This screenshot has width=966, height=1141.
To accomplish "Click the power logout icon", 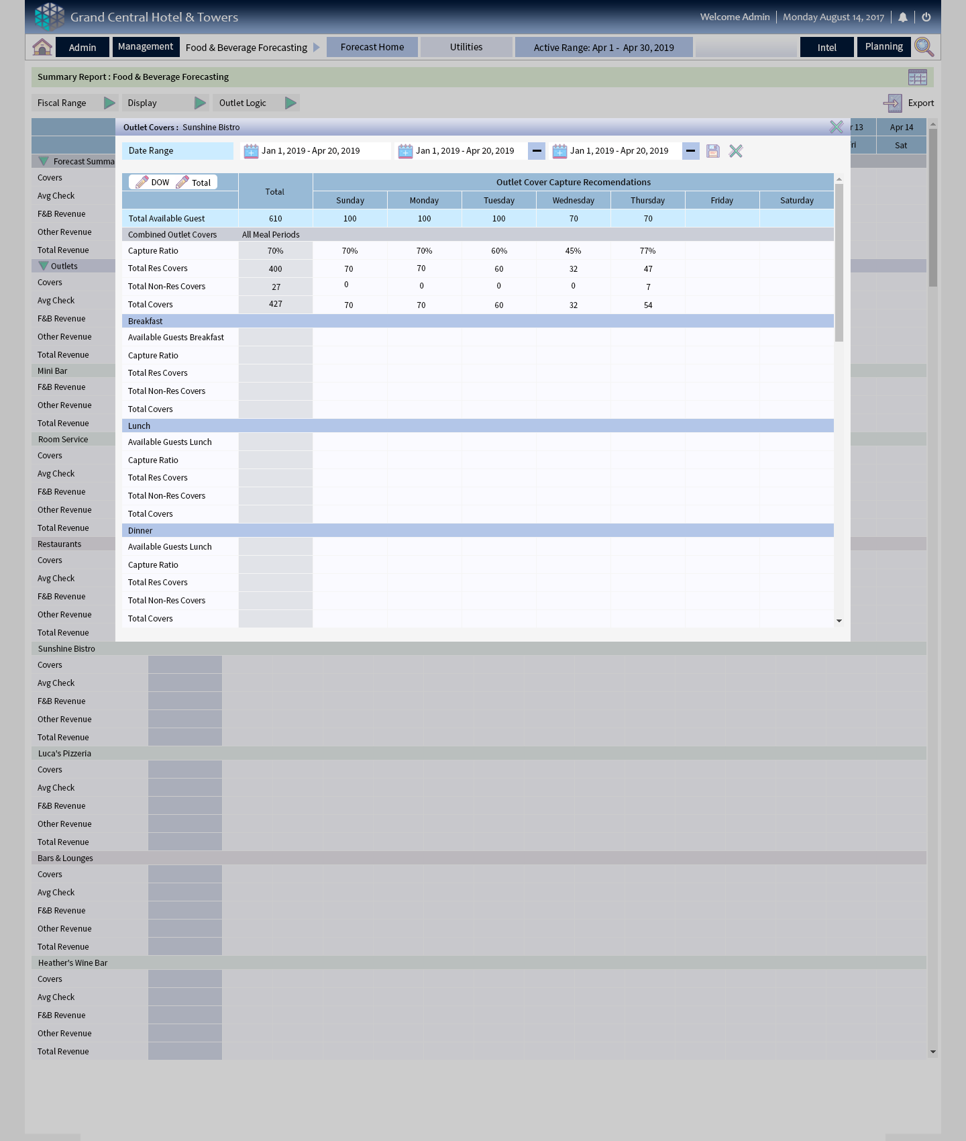I will coord(926,17).
